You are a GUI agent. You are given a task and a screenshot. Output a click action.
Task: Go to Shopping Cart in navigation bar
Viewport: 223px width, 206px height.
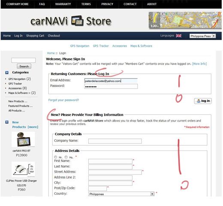35,36
